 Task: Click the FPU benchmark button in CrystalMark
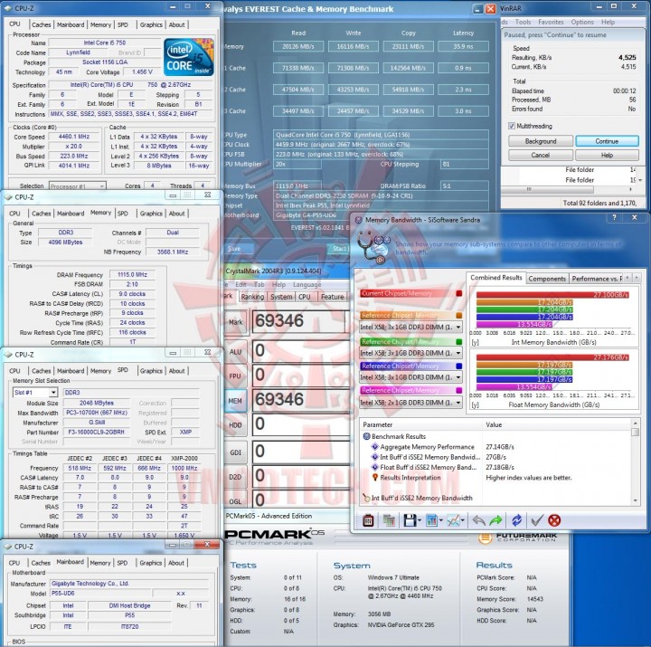235,376
